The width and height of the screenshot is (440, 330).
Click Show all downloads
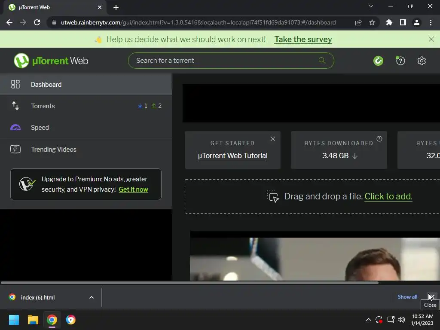[x=407, y=297]
